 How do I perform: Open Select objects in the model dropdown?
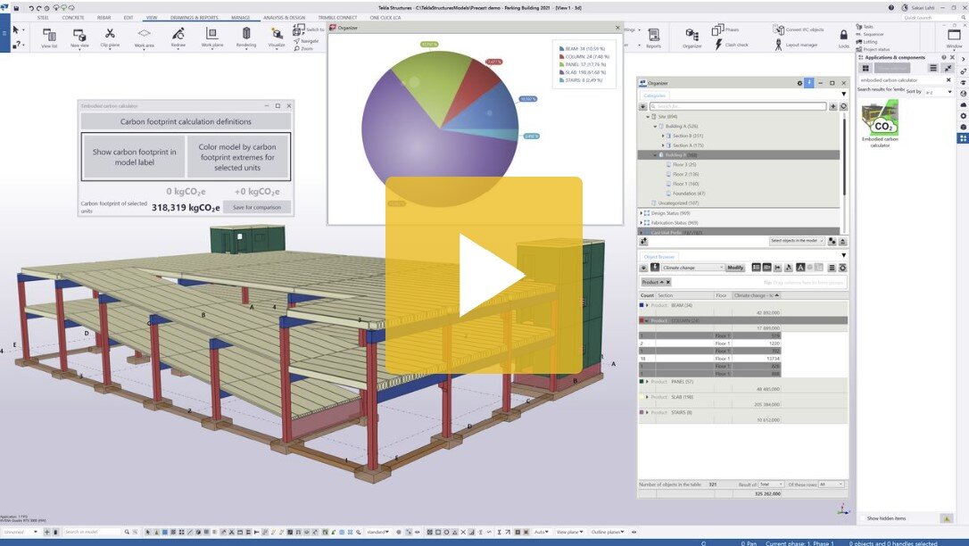[797, 241]
